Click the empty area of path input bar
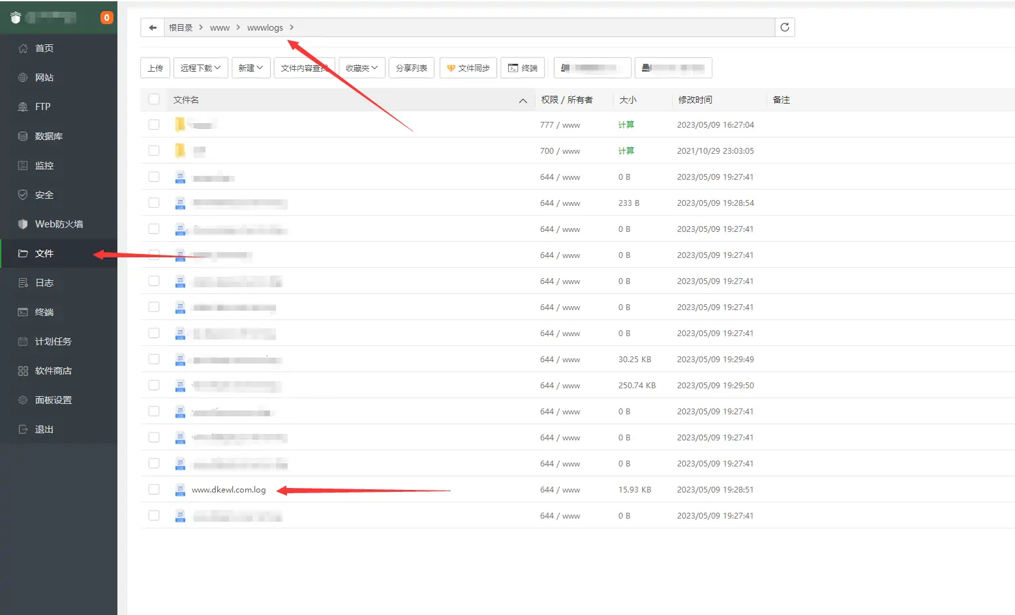Viewport: 1015px width, 615px height. tap(535, 27)
